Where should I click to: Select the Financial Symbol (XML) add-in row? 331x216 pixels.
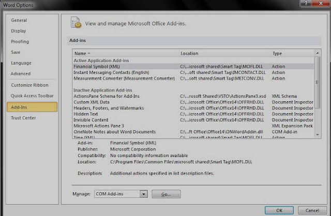[193, 67]
